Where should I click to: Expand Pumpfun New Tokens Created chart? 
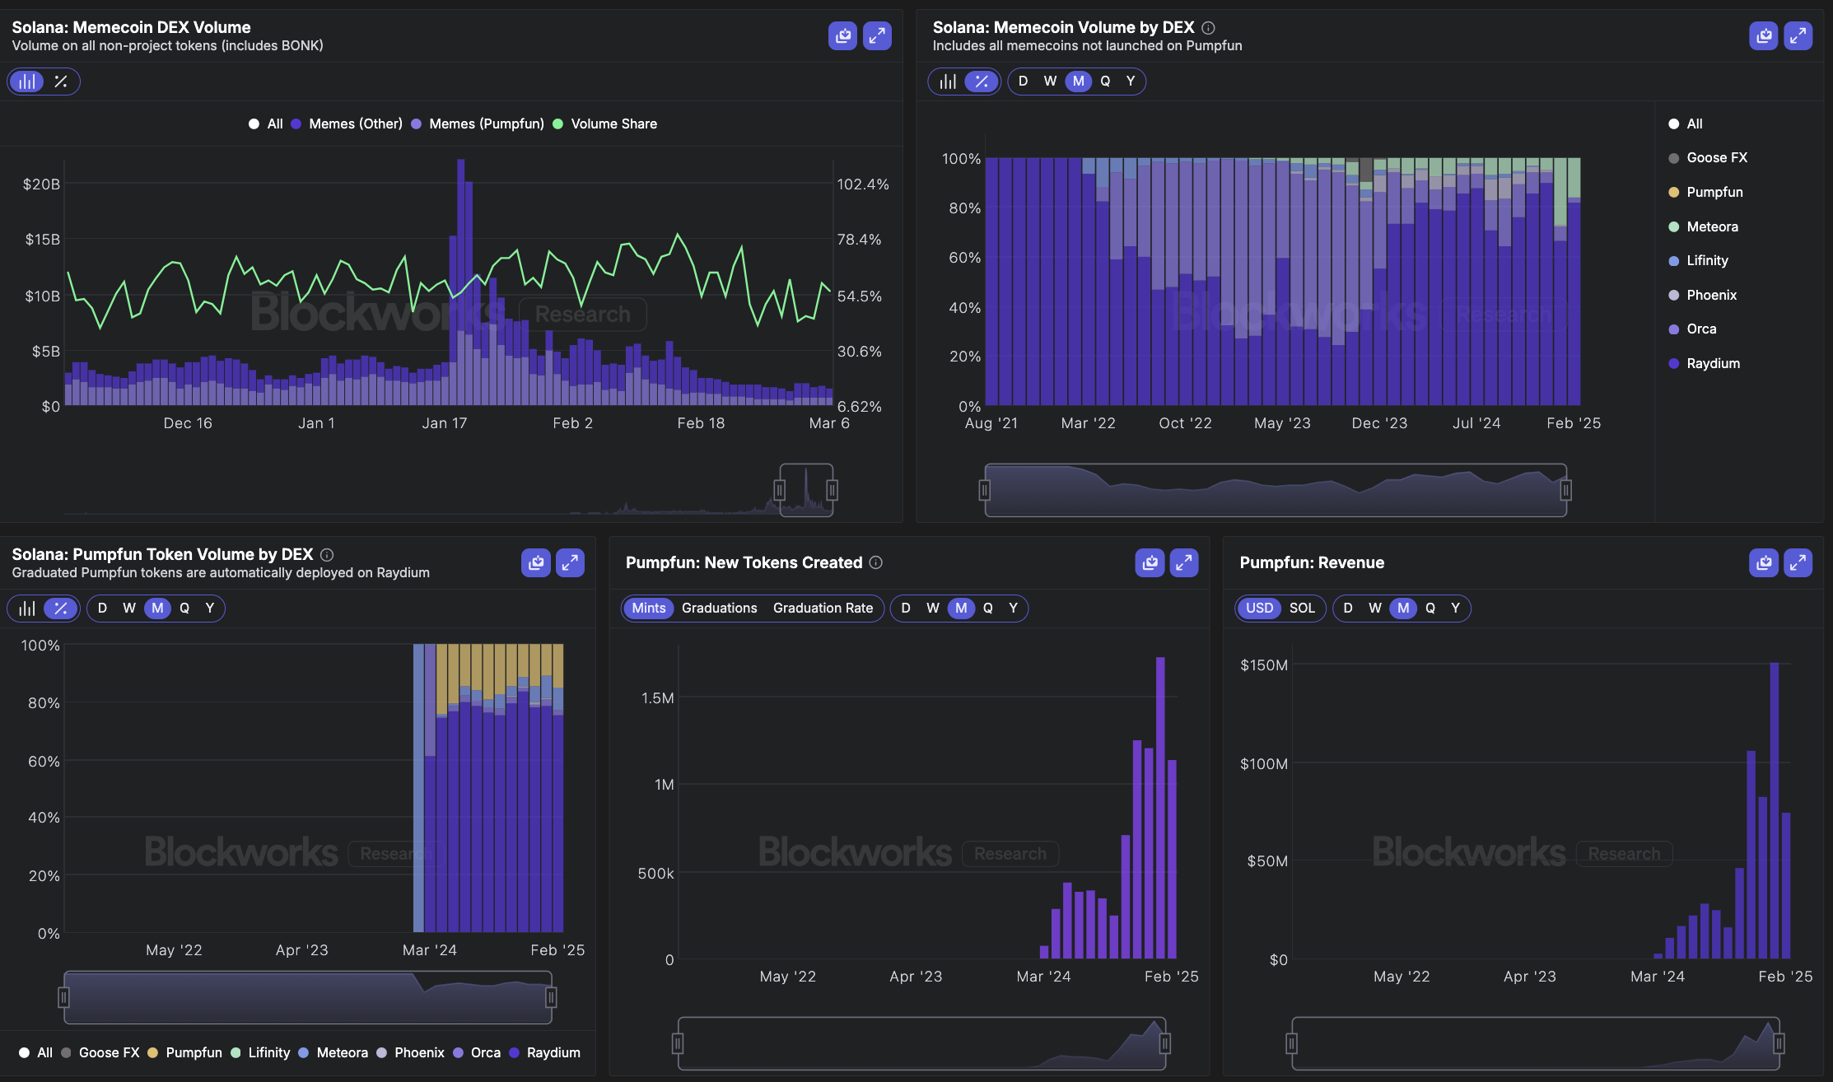(1184, 563)
